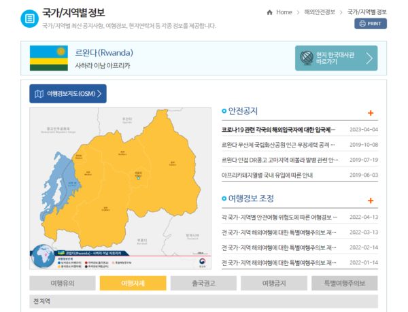Go to 해외안전정보 in breadcrumb
Viewport: 408px width, 312px height.
tap(320, 12)
